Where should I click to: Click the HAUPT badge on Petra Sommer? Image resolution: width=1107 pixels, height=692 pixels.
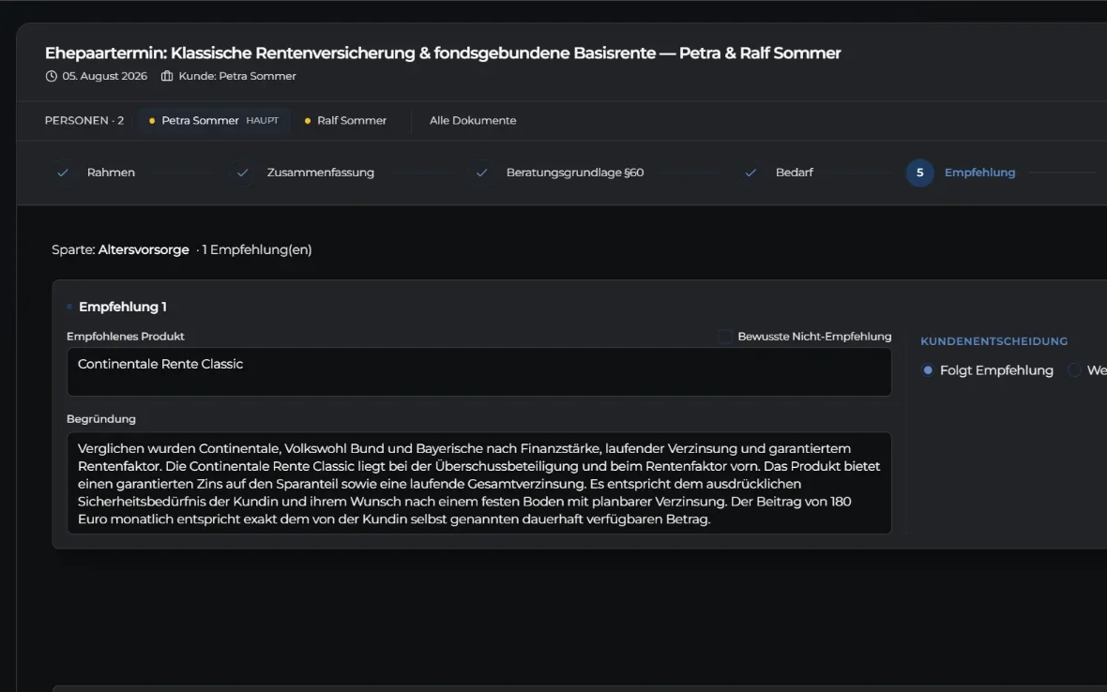point(262,121)
